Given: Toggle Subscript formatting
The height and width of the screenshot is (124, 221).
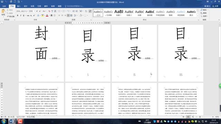Looking at the screenshot, I should (x=31, y=15).
